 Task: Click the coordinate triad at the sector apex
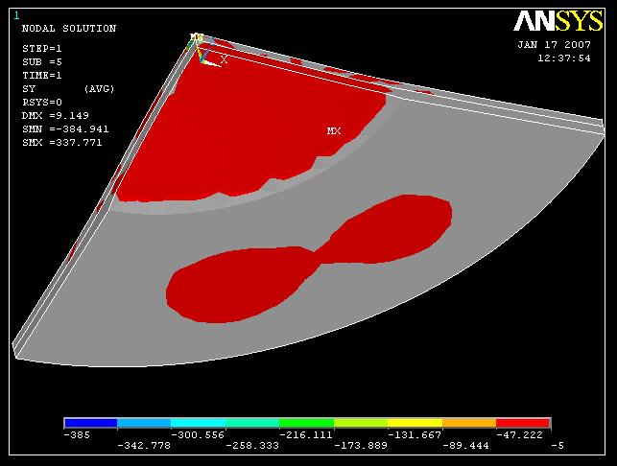[202, 50]
